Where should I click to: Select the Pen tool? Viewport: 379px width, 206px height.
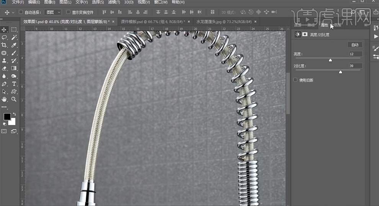4,84
